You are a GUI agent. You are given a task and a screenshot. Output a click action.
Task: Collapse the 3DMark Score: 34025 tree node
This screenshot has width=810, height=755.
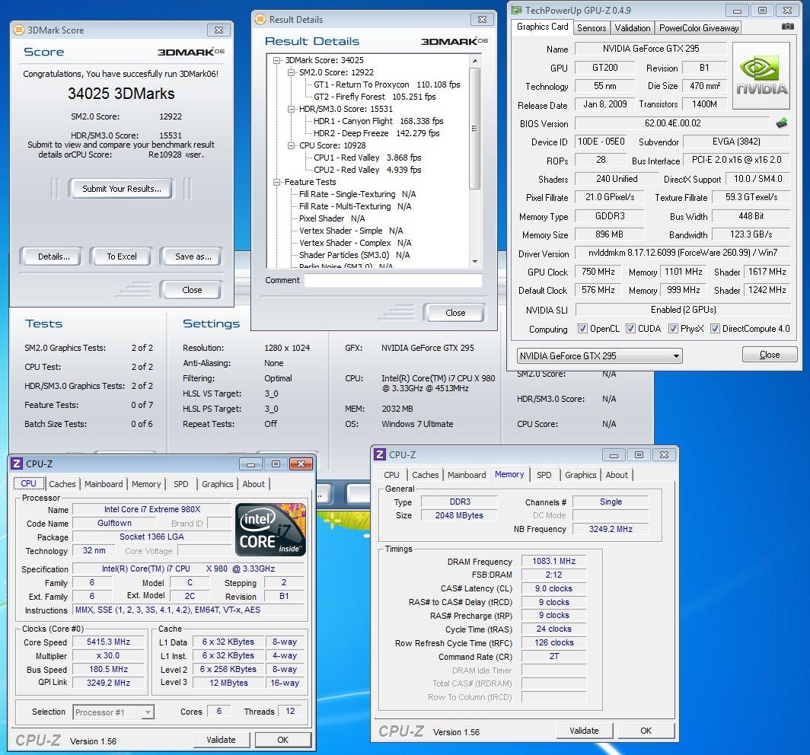[x=277, y=60]
